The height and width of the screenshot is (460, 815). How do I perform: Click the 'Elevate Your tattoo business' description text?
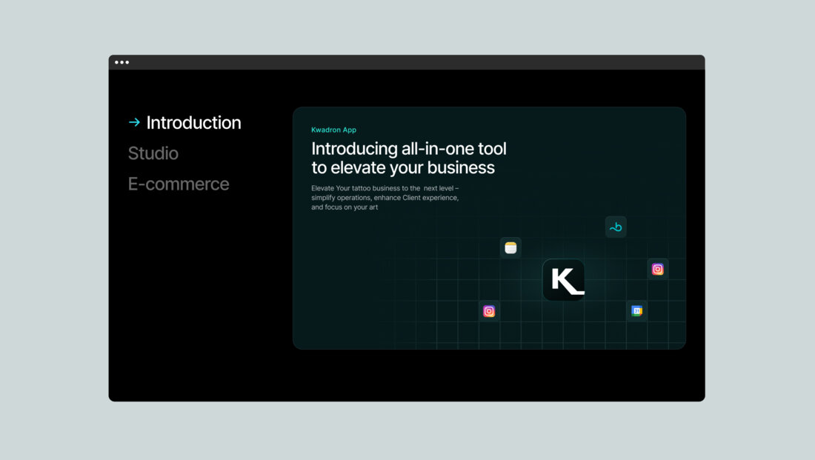pos(385,198)
